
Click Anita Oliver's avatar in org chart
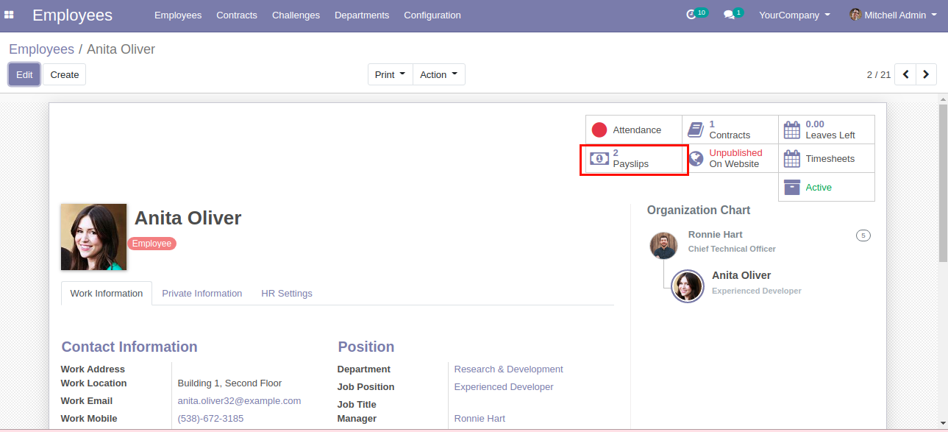pos(688,286)
